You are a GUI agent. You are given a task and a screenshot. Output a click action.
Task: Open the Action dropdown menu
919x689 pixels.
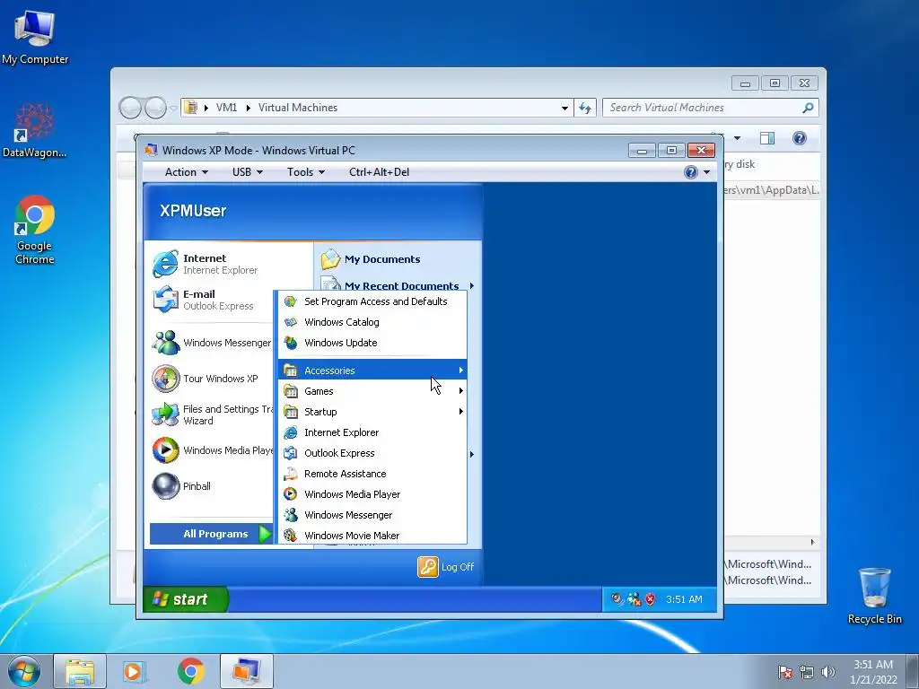click(x=187, y=171)
